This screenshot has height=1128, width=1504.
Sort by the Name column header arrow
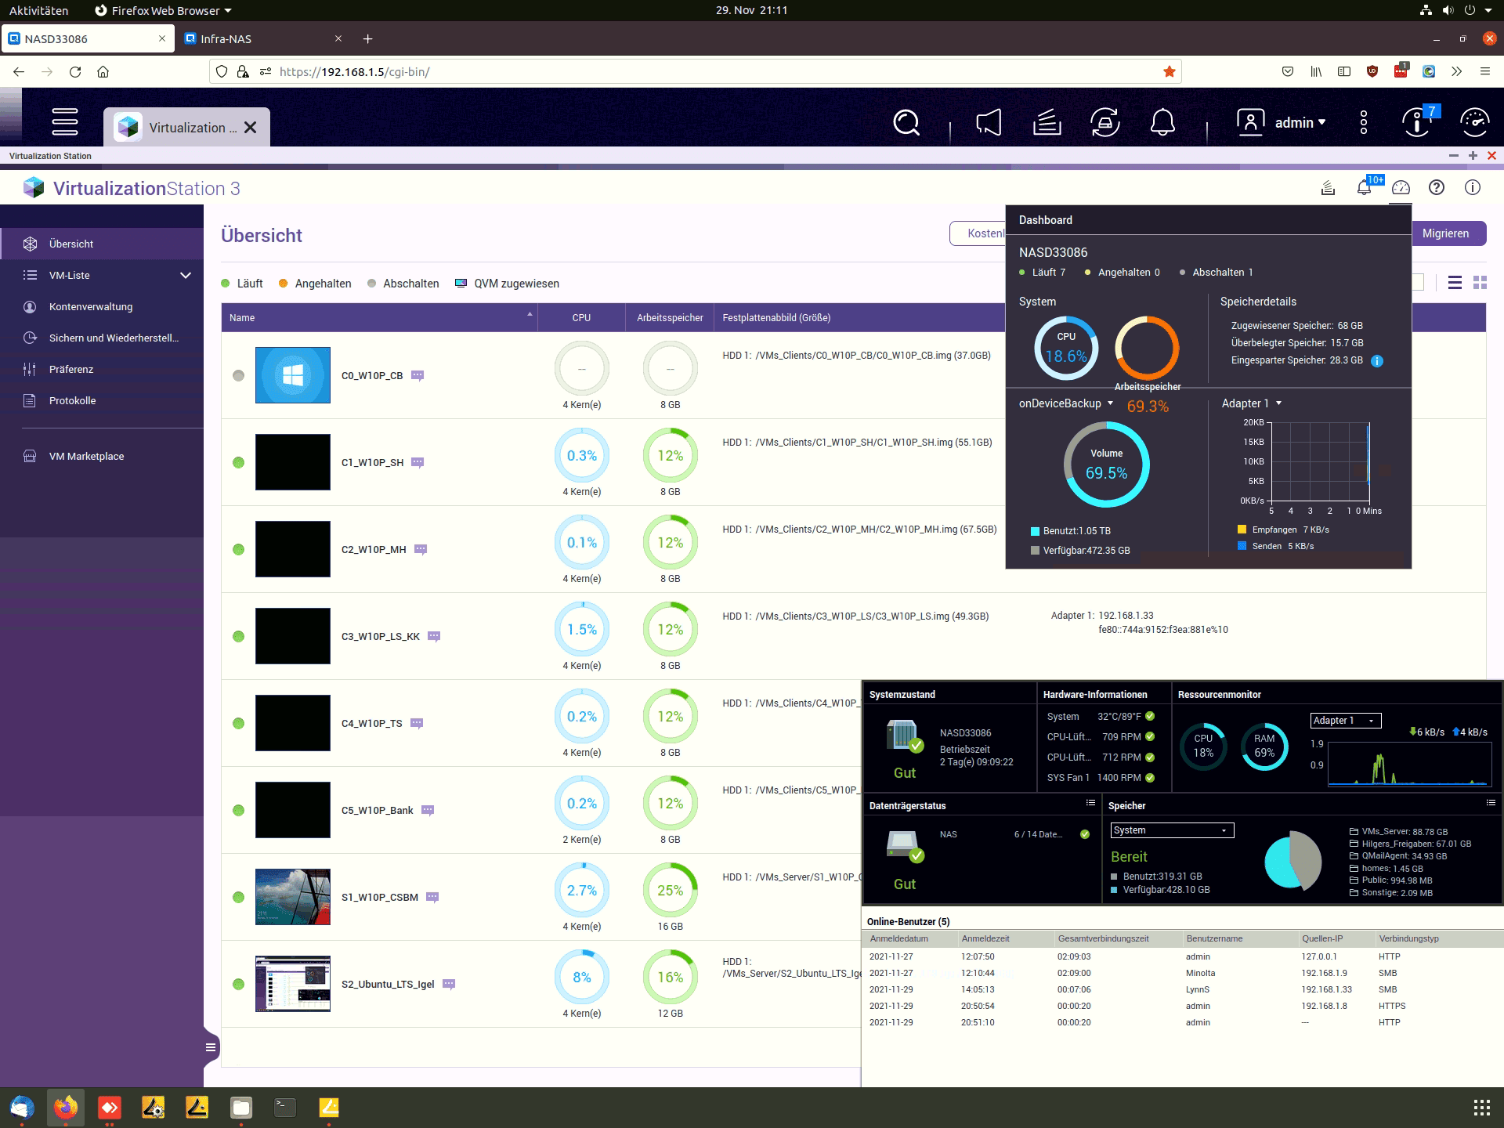530,314
